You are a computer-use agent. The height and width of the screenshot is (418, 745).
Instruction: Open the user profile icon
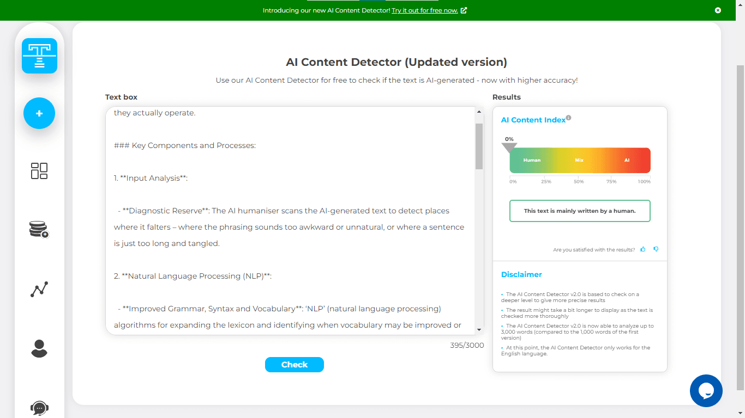[39, 348]
